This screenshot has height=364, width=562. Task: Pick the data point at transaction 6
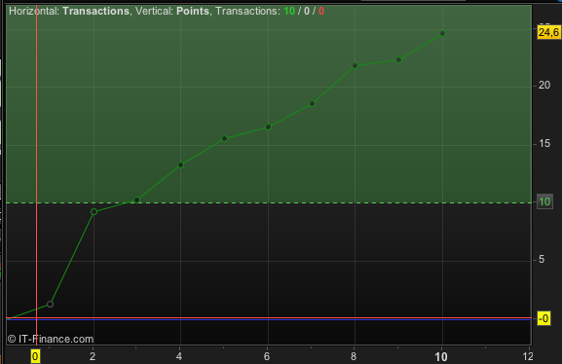[268, 127]
